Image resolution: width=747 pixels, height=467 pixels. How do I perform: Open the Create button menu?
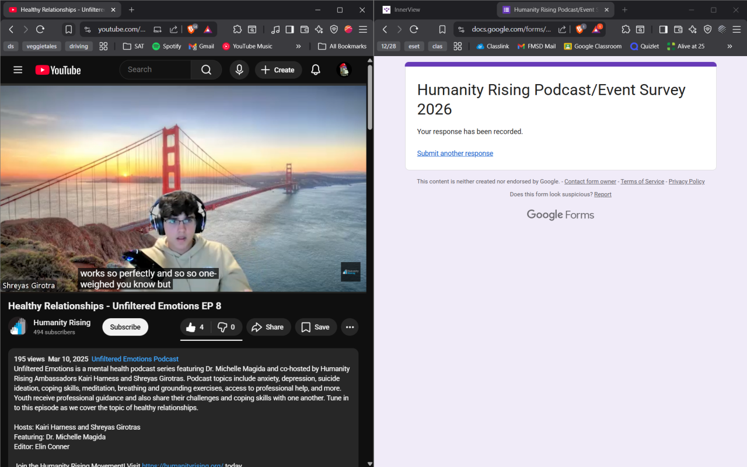pos(278,70)
